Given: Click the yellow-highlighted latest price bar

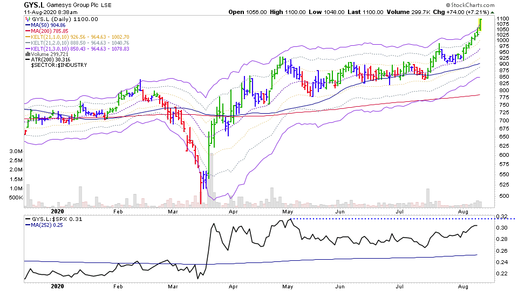Looking at the screenshot, I should click(x=480, y=25).
